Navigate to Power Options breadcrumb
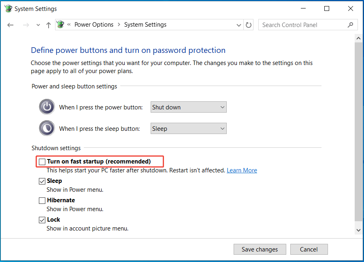The image size is (364, 262). click(x=94, y=24)
